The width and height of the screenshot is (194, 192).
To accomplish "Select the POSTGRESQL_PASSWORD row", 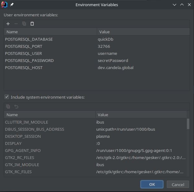I will (97, 60).
